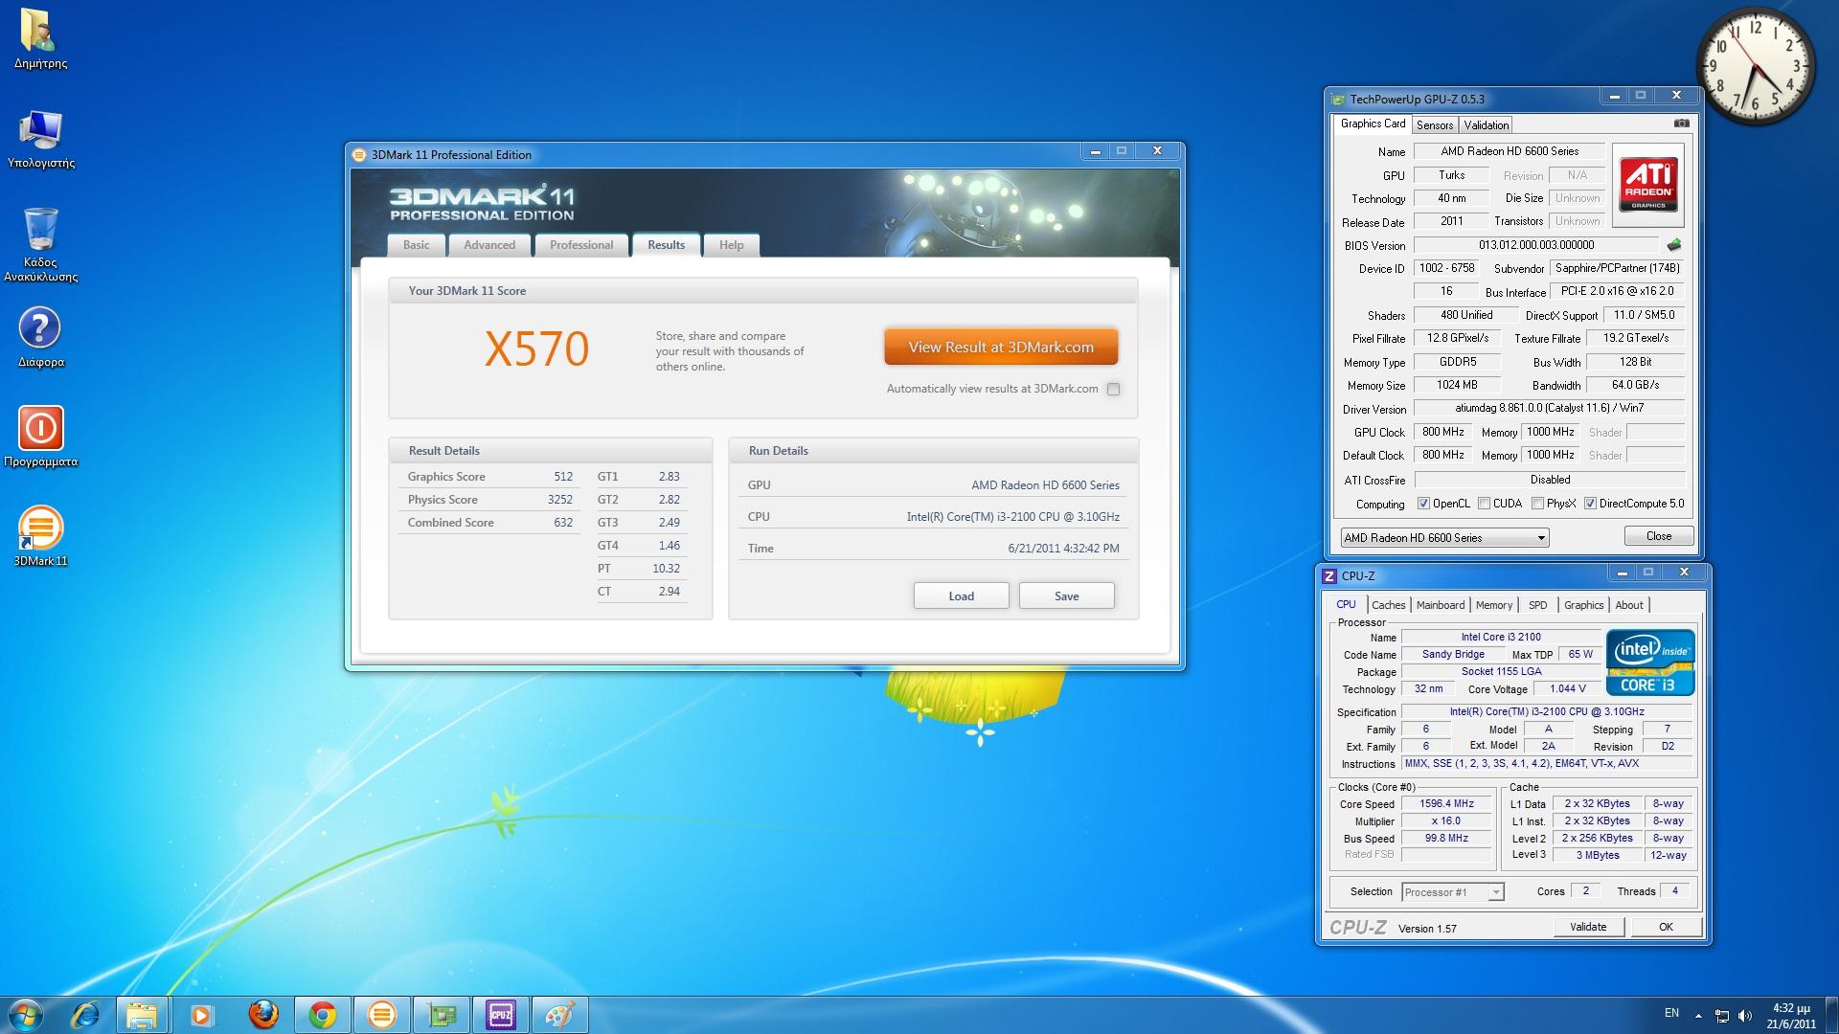Open the Caches tab in CPU-Z
Screen dimensions: 1839x1034
tap(1388, 605)
